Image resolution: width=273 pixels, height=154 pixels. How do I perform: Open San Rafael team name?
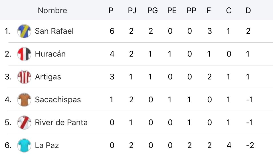(x=54, y=31)
